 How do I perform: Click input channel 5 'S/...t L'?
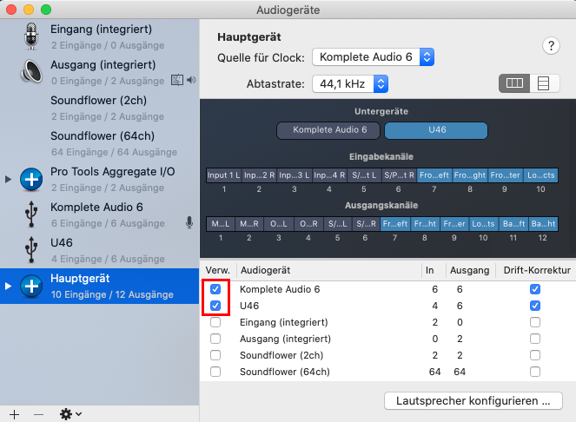pos(364,175)
